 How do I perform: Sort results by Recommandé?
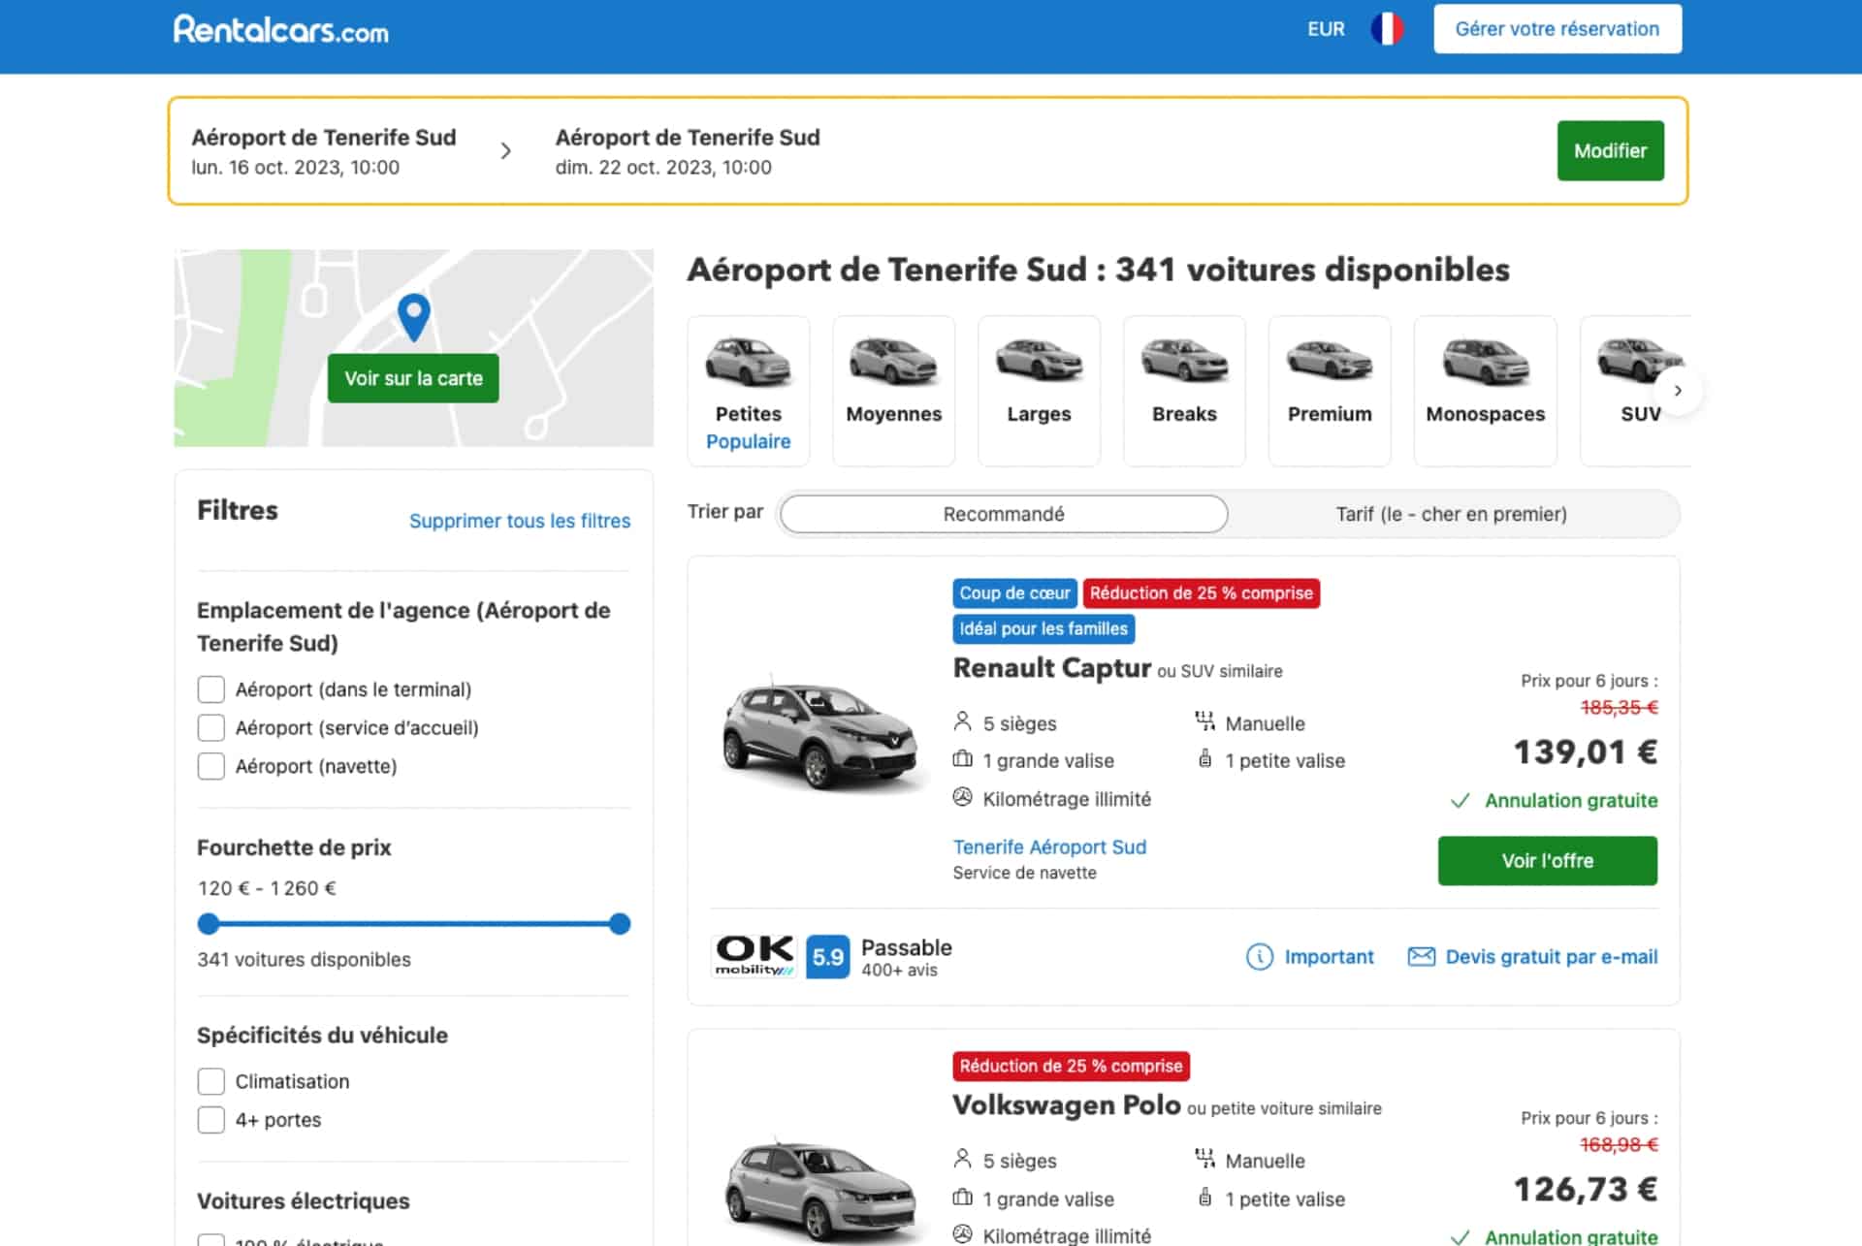pyautogui.click(x=1004, y=514)
